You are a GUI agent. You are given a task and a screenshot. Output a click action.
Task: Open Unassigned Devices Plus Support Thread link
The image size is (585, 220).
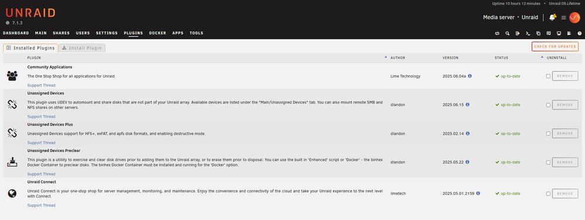[x=42, y=142]
